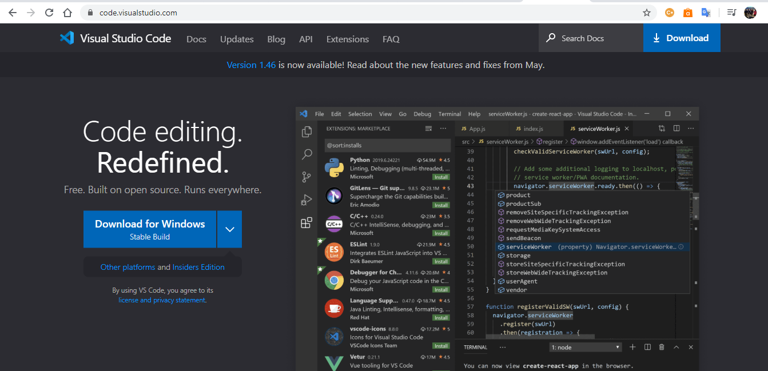The width and height of the screenshot is (768, 371).
Task: Open the Other platforms link
Action: [128, 267]
